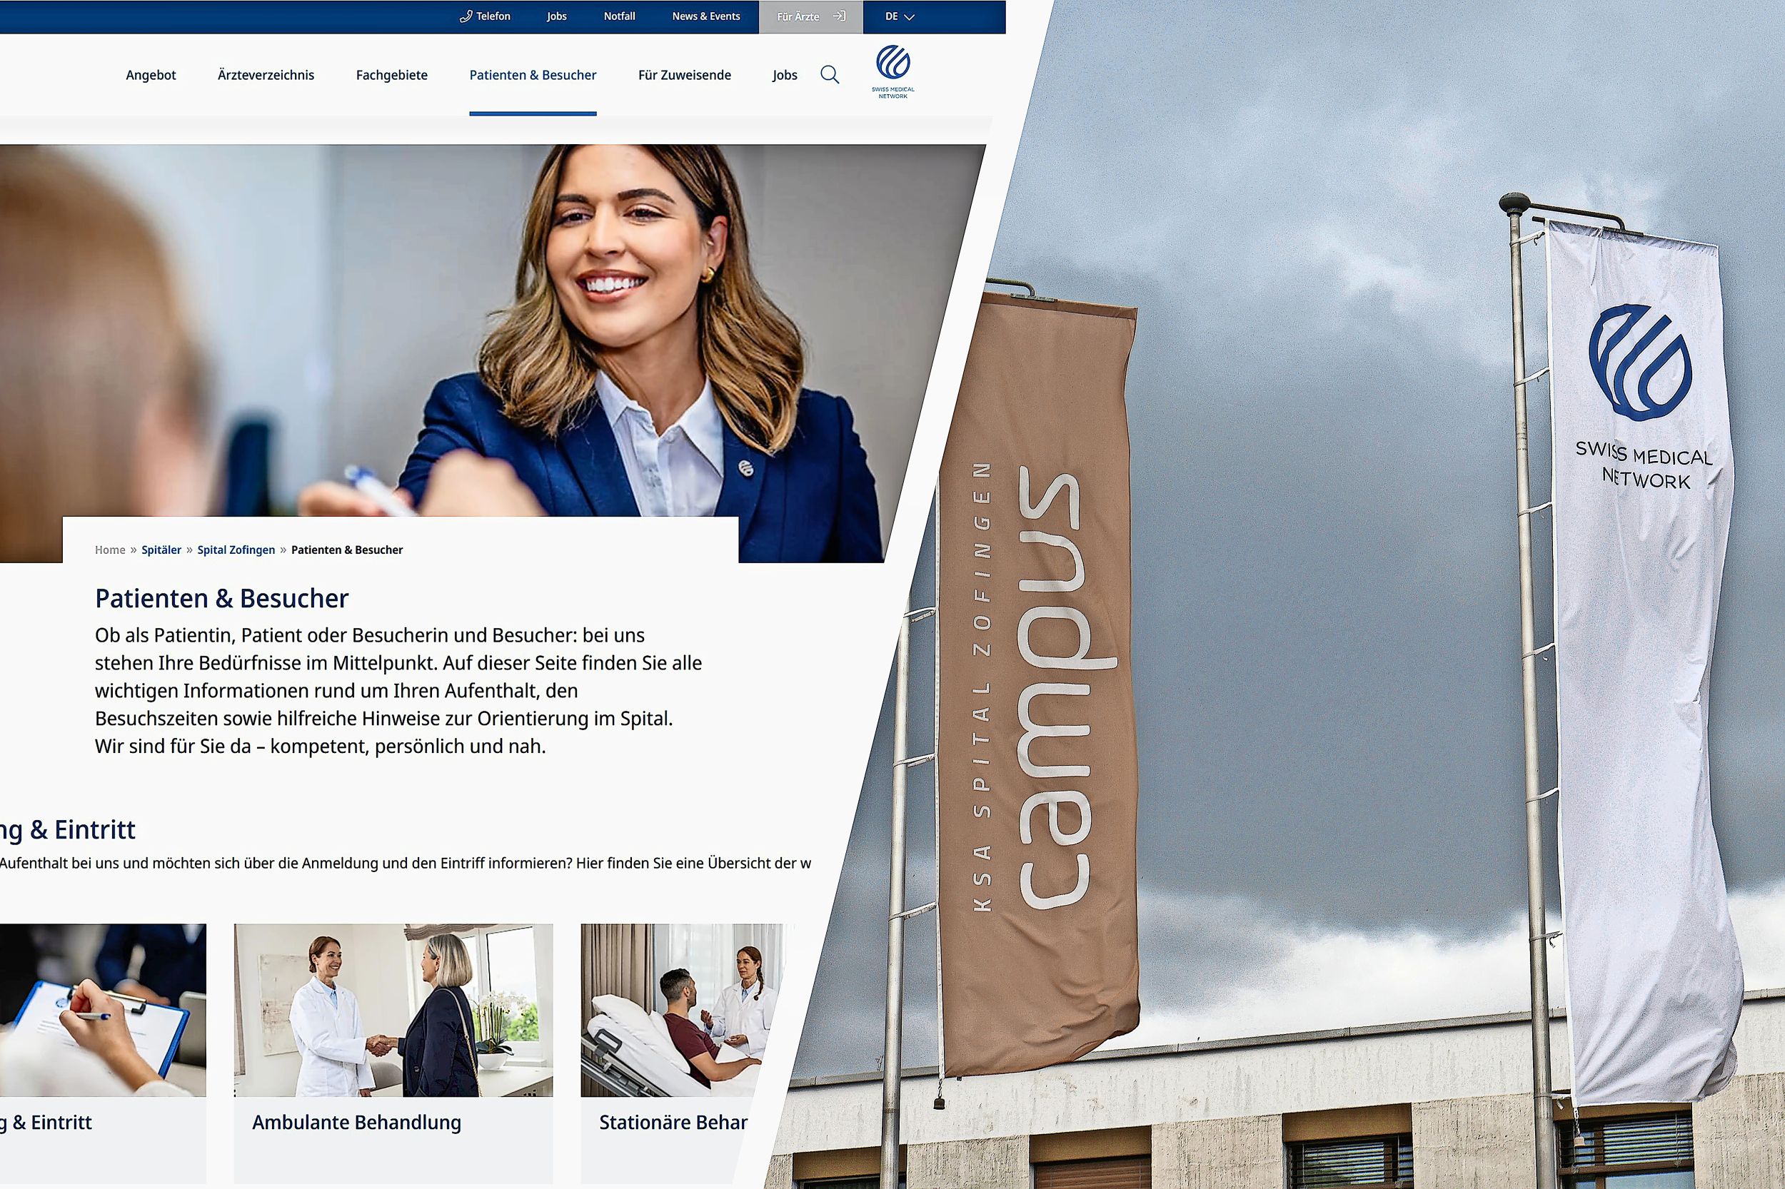Click the phone icon beside Telefon
This screenshot has height=1189, width=1785.
(x=466, y=16)
